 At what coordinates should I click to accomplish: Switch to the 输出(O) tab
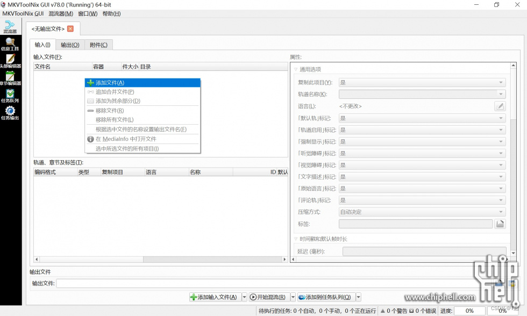pyautogui.click(x=70, y=45)
